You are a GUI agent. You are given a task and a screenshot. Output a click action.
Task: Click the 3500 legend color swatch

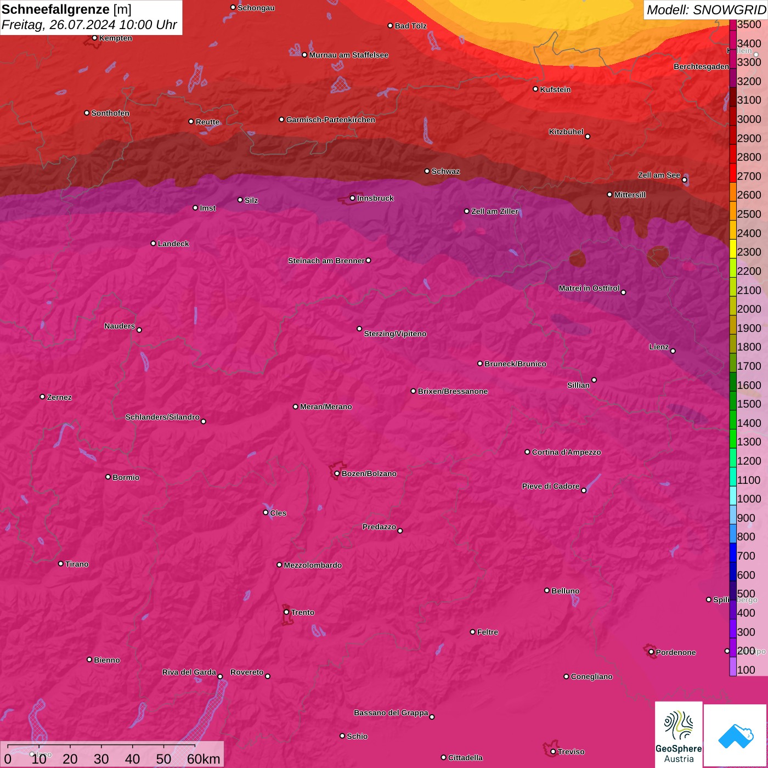pyautogui.click(x=732, y=25)
